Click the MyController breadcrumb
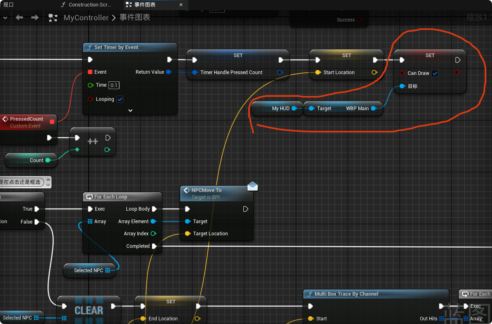492x324 pixels. pos(86,18)
